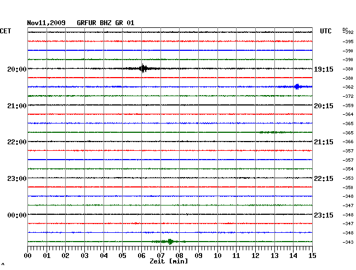The width and height of the screenshot is (356, 270).
Task: Click the 05 minute axis label
Action: [122, 256]
